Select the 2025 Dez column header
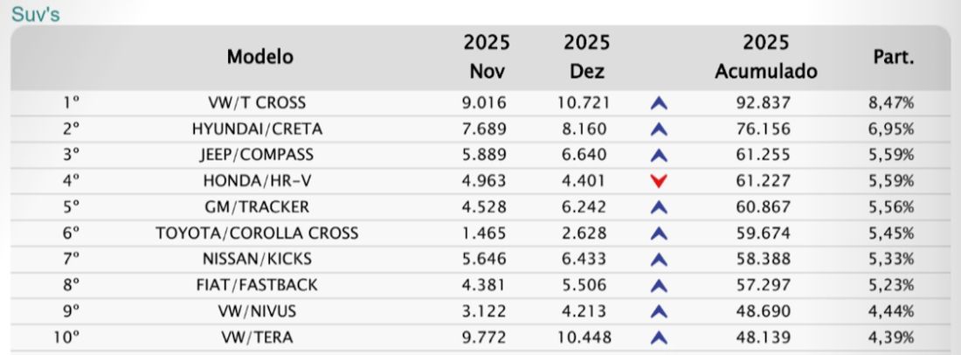 tap(586, 57)
